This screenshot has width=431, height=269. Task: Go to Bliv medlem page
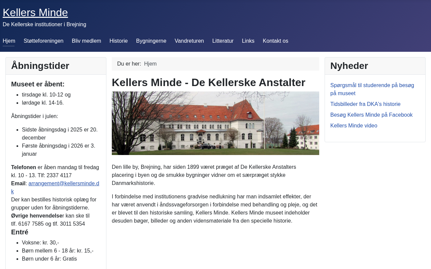coord(86,41)
